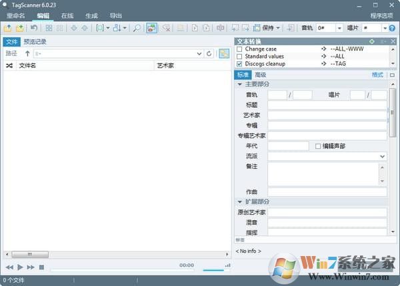
Task: Click the remove tags icon with red X
Action: click(x=166, y=28)
